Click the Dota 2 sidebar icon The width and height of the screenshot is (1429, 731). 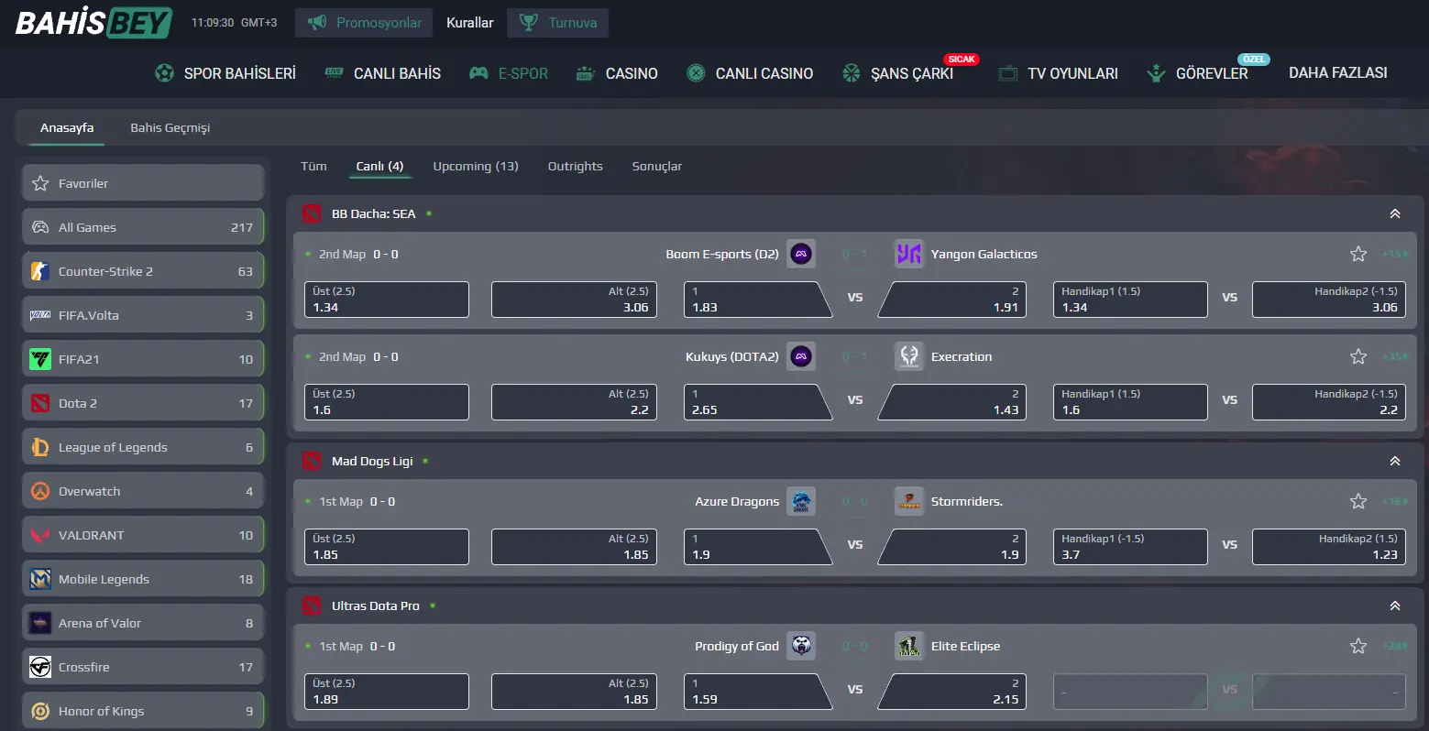click(x=40, y=403)
